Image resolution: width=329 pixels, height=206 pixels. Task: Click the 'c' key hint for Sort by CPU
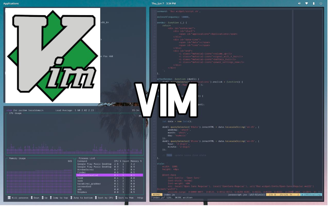click(x=96, y=198)
